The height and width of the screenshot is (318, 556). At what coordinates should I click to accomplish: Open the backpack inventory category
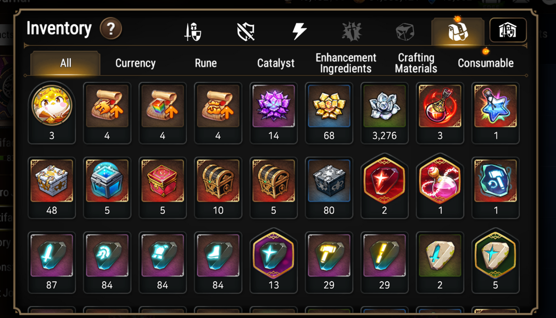pyautogui.click(x=458, y=31)
